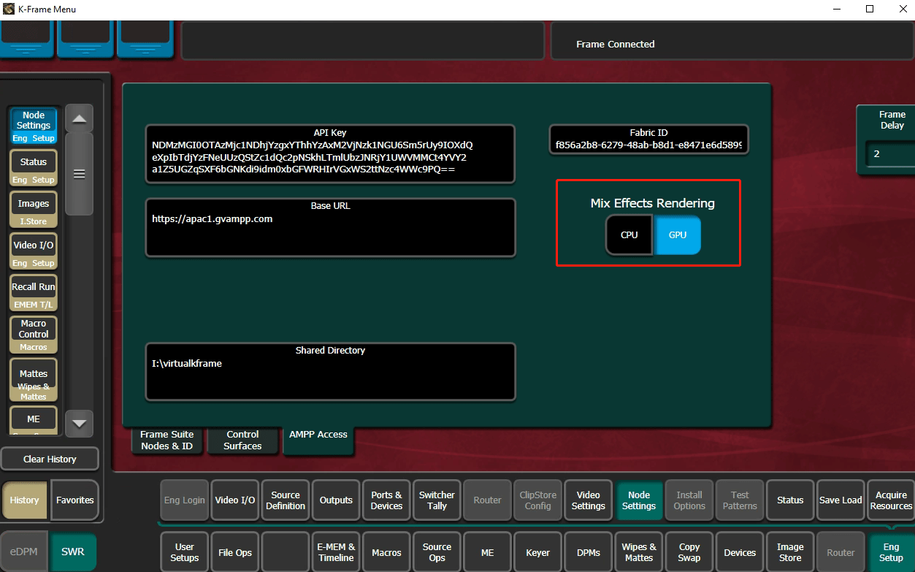This screenshot has height=572, width=915.
Task: Switch to Control Surfaces tab
Action: coord(243,440)
